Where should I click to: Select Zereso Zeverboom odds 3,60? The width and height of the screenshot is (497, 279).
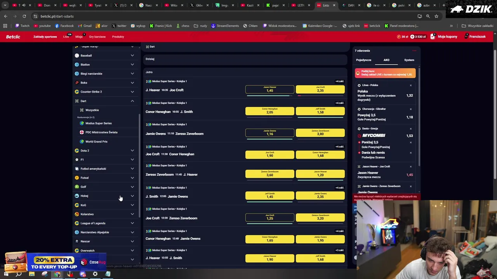pos(269,174)
